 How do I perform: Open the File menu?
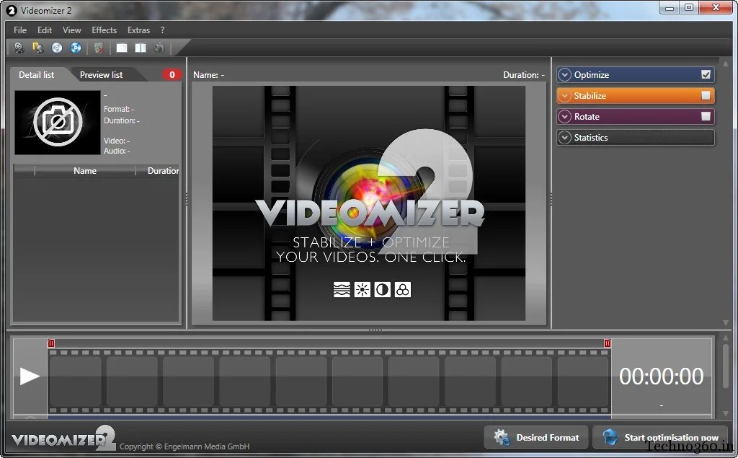click(20, 30)
